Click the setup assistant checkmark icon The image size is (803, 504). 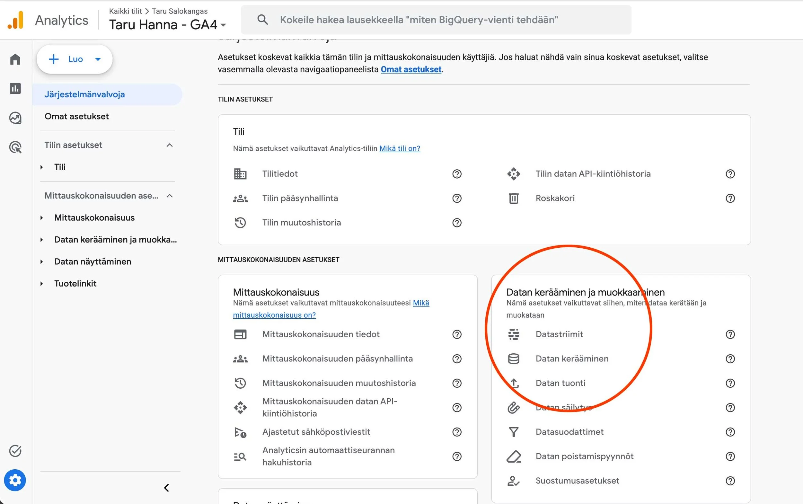tap(15, 451)
